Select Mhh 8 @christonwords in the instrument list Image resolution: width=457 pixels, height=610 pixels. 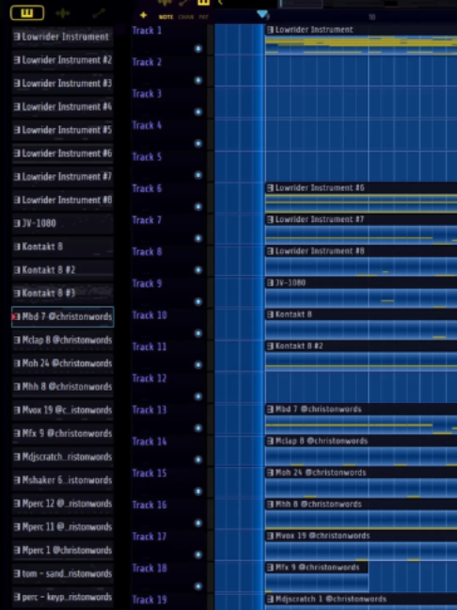point(63,387)
